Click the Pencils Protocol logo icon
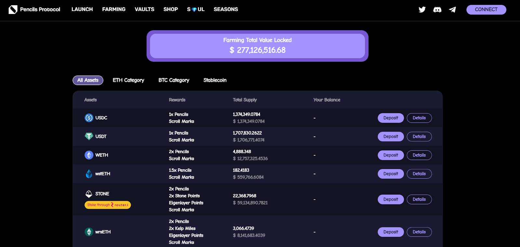Image resolution: width=520 pixels, height=247 pixels. 13,9
